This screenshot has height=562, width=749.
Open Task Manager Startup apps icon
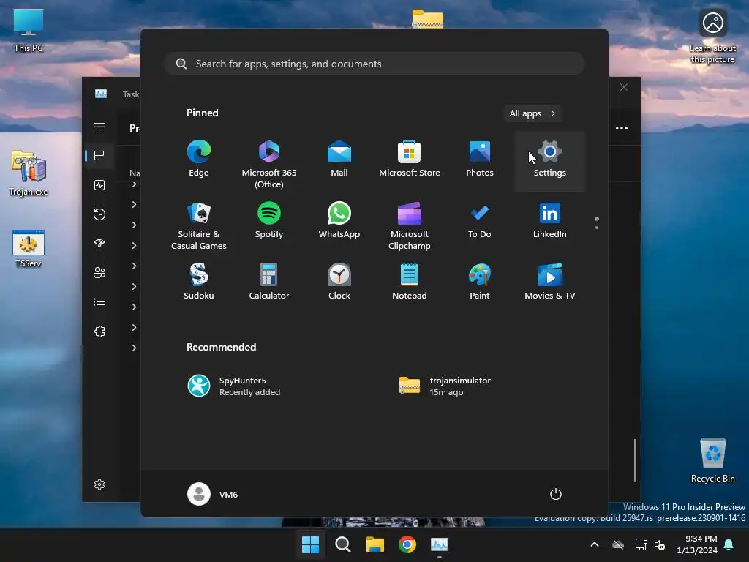click(x=99, y=243)
